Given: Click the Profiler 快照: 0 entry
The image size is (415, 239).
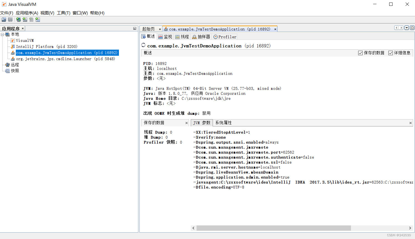Looking at the screenshot, I should 163,142.
